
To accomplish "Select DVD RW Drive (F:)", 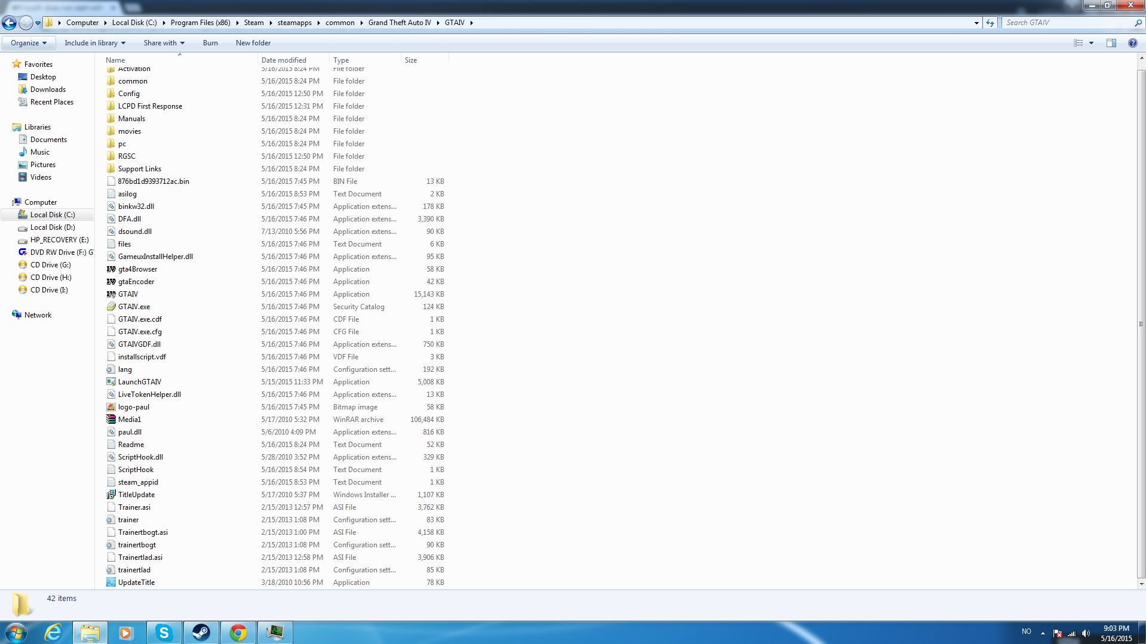I will pos(56,252).
